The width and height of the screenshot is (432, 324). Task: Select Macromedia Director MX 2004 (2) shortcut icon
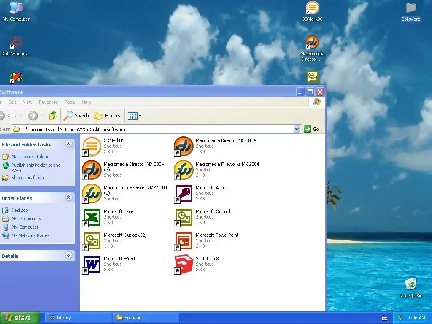(x=92, y=170)
